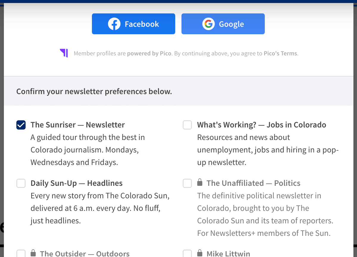
Task: Click The Unaffiliated — Politics title
Action: [x=253, y=183]
